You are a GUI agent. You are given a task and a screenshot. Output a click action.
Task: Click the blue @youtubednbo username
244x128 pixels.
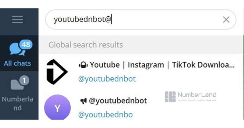105,114
